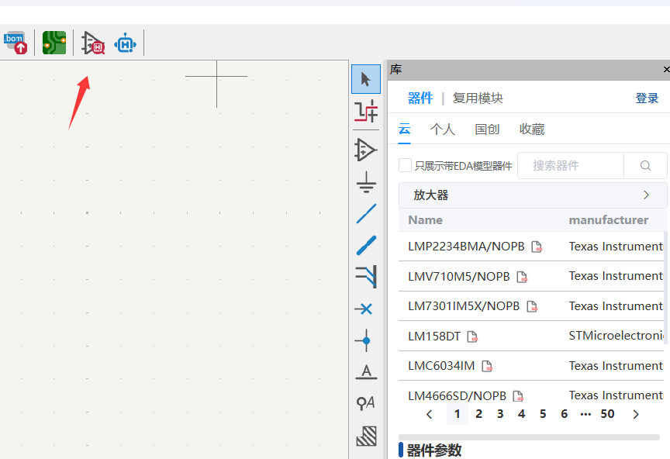This screenshot has width=670, height=459.
Task: Go to page 2
Action: 478,414
